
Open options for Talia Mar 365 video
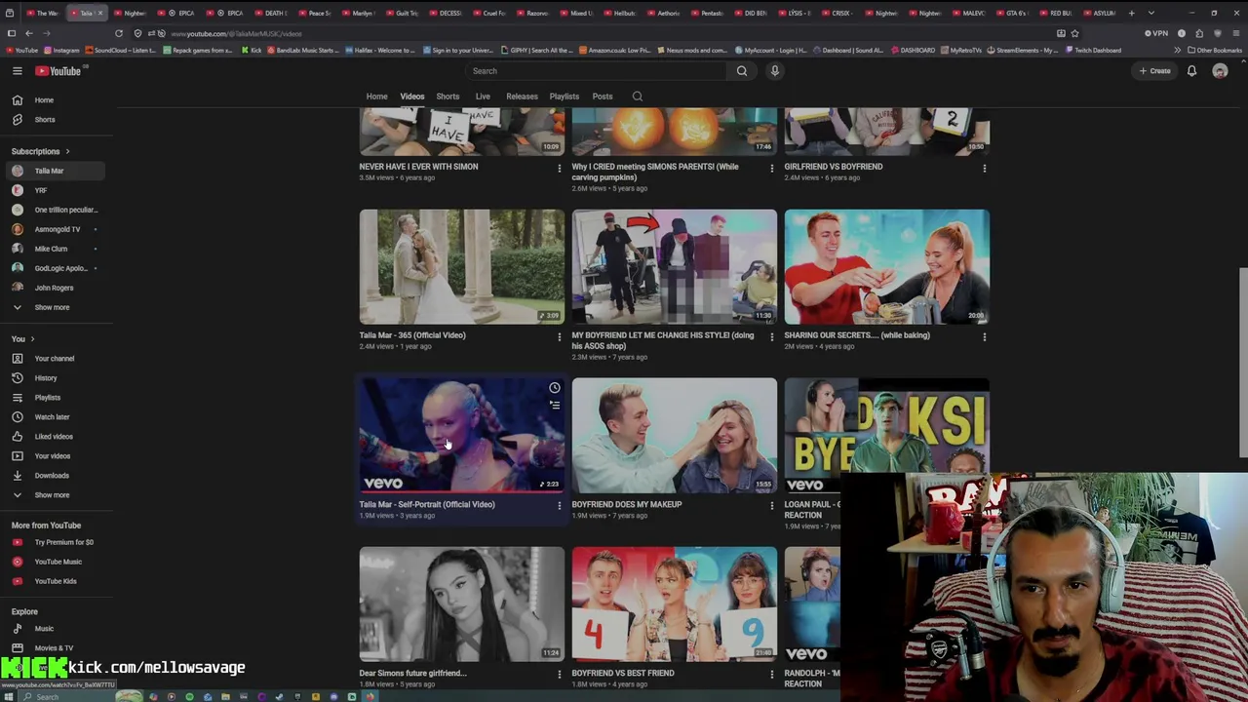(x=559, y=337)
